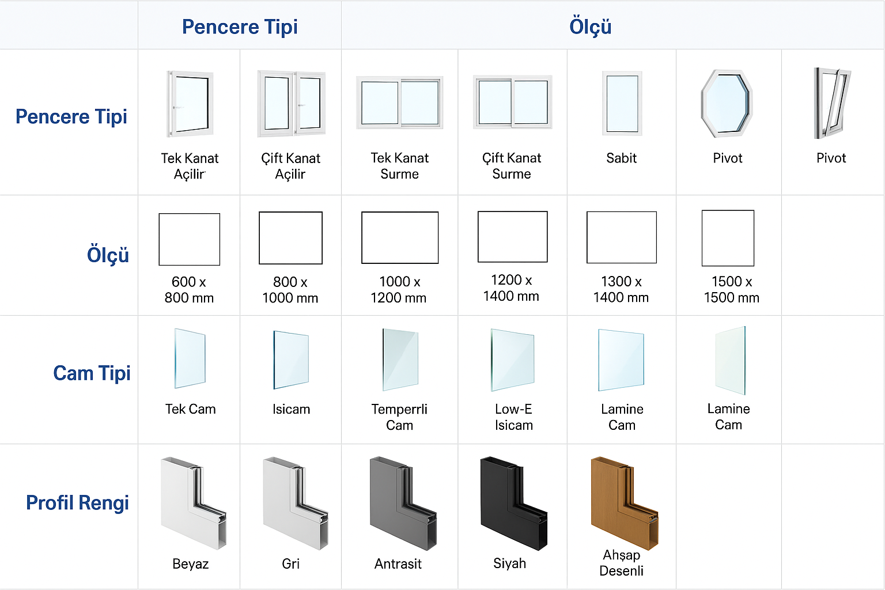Select the Ahşap Desenli wood profile
This screenshot has height=590, width=885.
click(625, 502)
